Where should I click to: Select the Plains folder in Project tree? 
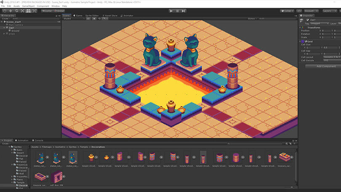coord(20,180)
